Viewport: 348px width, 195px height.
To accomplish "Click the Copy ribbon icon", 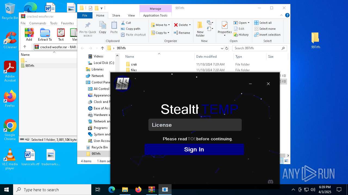I will click(102, 28).
